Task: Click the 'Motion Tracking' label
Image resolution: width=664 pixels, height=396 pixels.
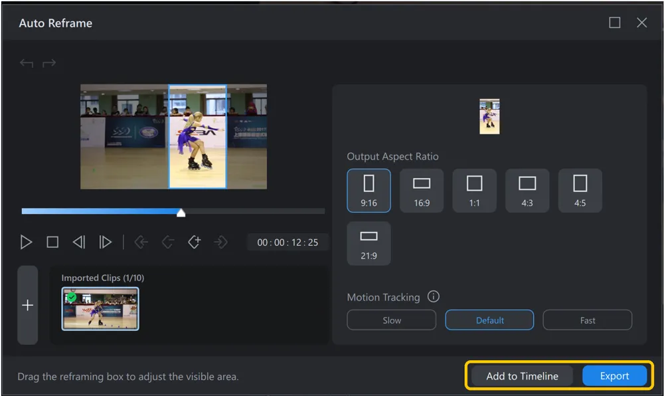Action: point(383,297)
